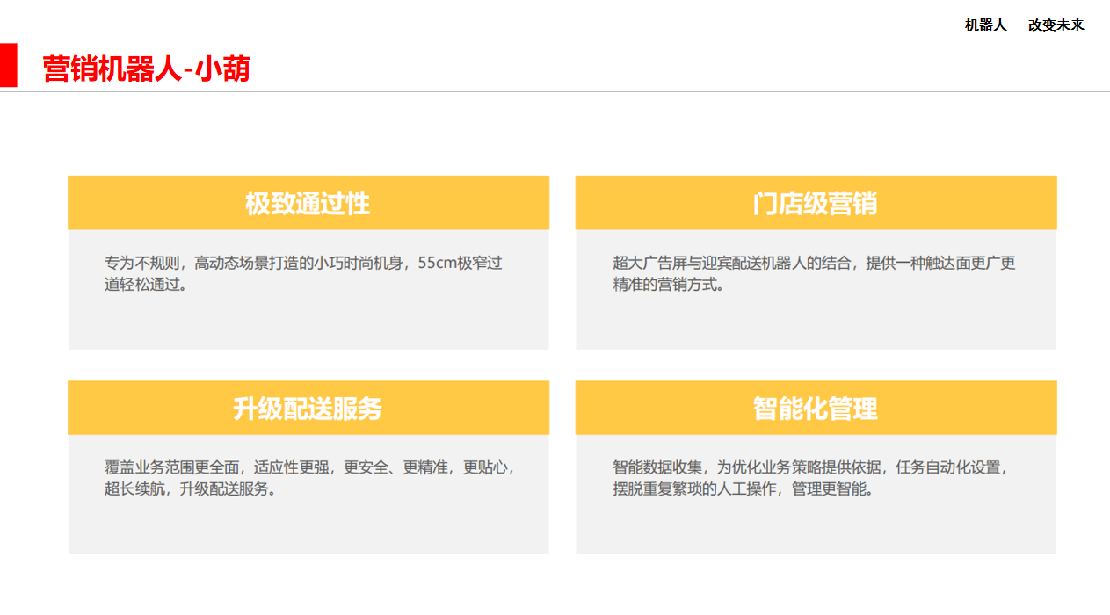Viewport: 1110px width, 615px height.
Task: Select the line 精准的营销方式。
Action: pyautogui.click(x=669, y=285)
